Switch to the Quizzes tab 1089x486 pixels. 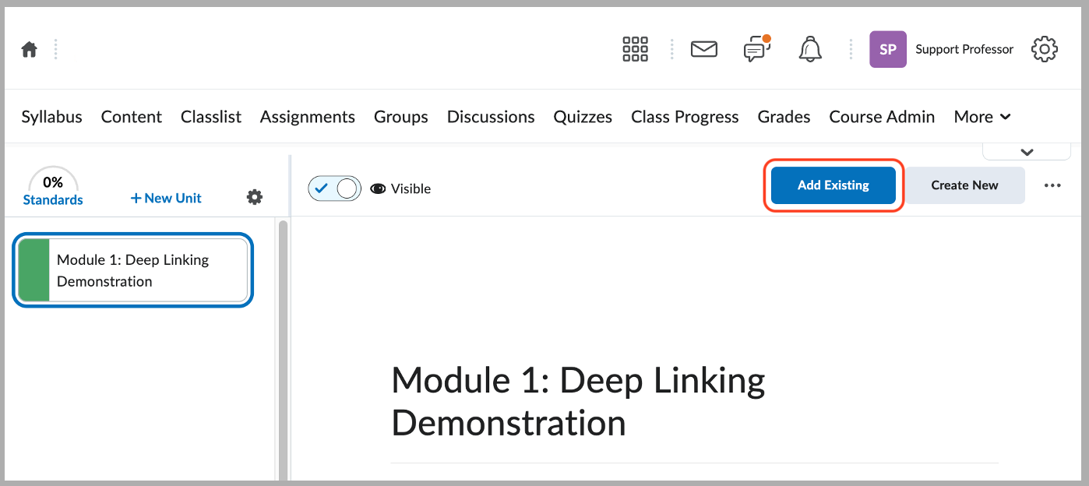[583, 116]
